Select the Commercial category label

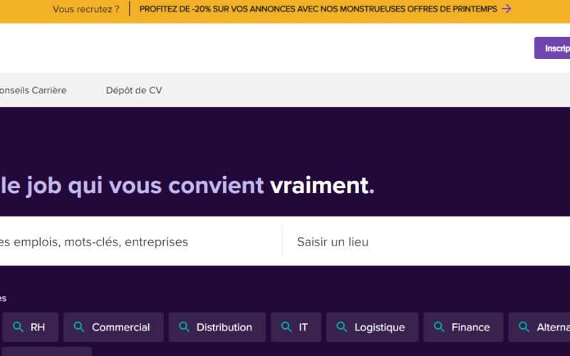120,328
